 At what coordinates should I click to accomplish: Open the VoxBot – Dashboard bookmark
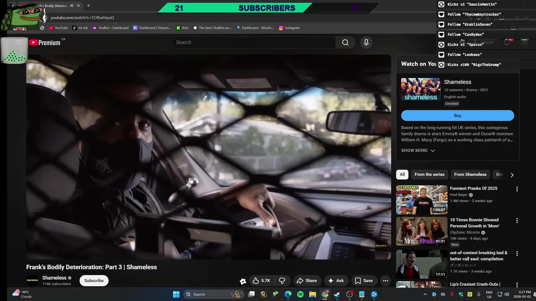(111, 28)
